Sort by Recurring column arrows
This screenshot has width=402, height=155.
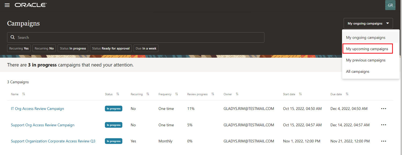point(148,94)
